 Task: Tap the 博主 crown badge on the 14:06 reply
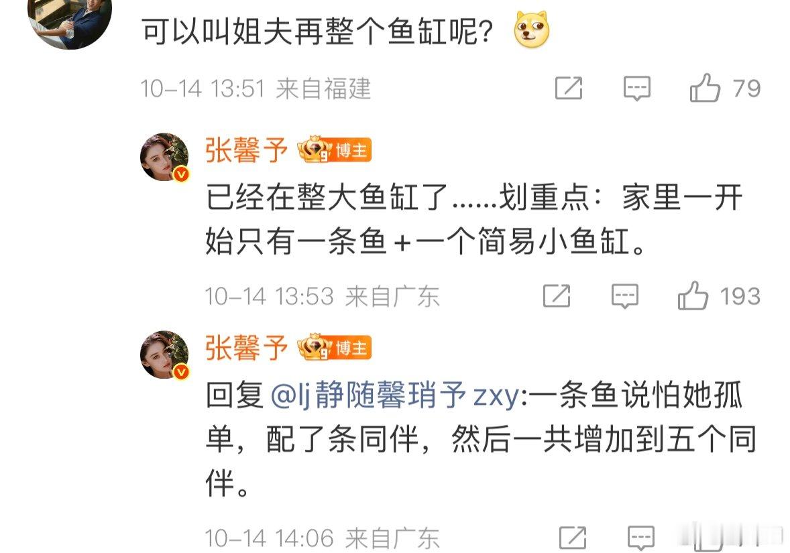(x=335, y=347)
